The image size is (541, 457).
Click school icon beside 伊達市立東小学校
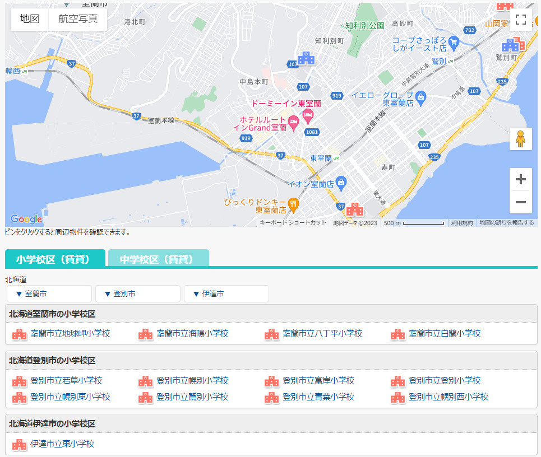[19, 444]
